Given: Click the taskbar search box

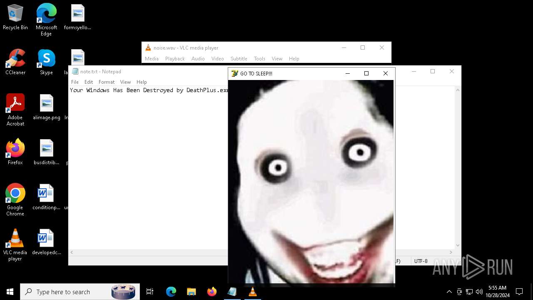Looking at the screenshot, I should click(x=80, y=292).
